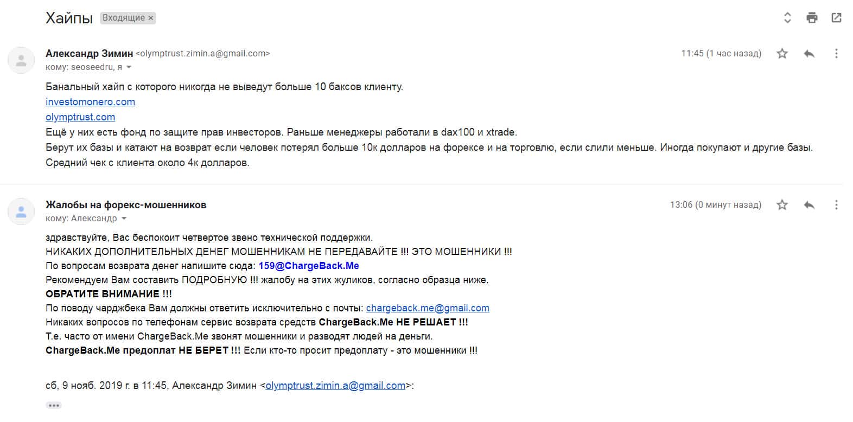Open the investomonero.com link
The width and height of the screenshot is (853, 422).
(90, 101)
